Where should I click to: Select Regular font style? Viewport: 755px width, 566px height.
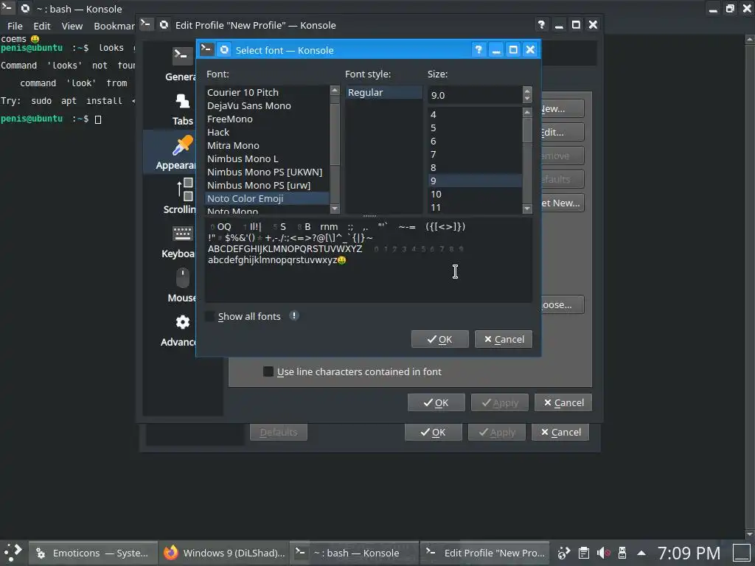click(x=383, y=92)
